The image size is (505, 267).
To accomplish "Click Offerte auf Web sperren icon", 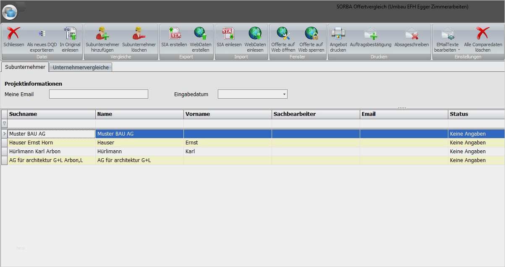I will (x=311, y=33).
